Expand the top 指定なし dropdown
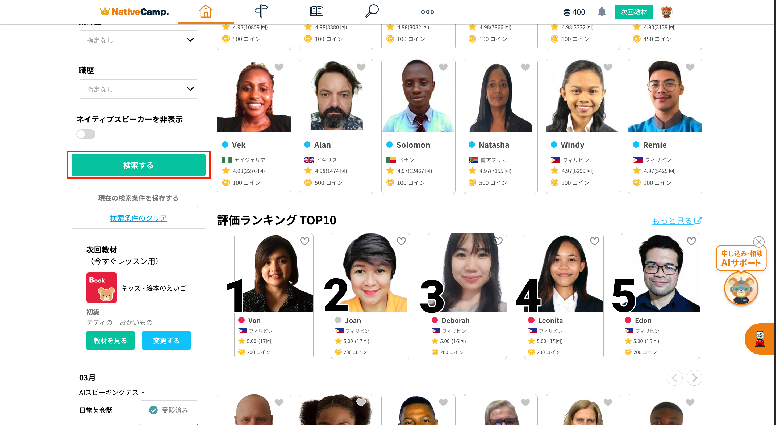 click(x=138, y=40)
